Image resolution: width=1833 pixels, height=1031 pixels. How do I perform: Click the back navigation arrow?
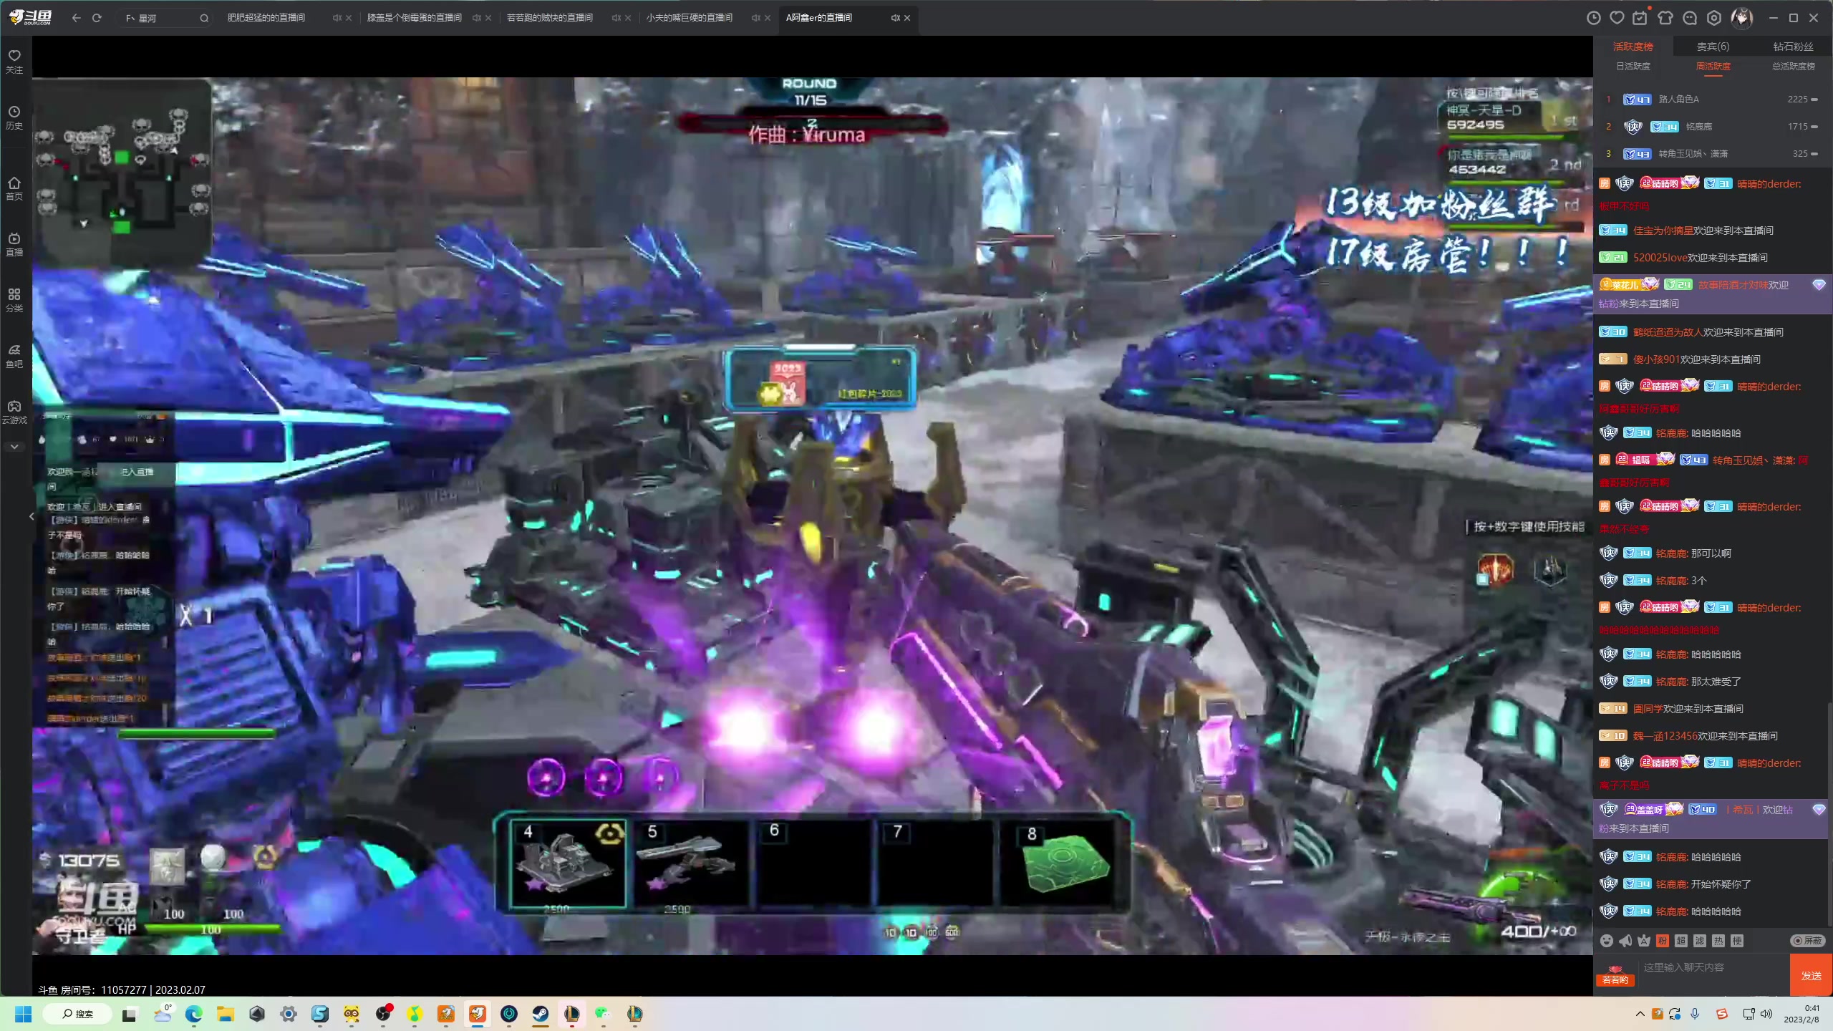tap(76, 18)
